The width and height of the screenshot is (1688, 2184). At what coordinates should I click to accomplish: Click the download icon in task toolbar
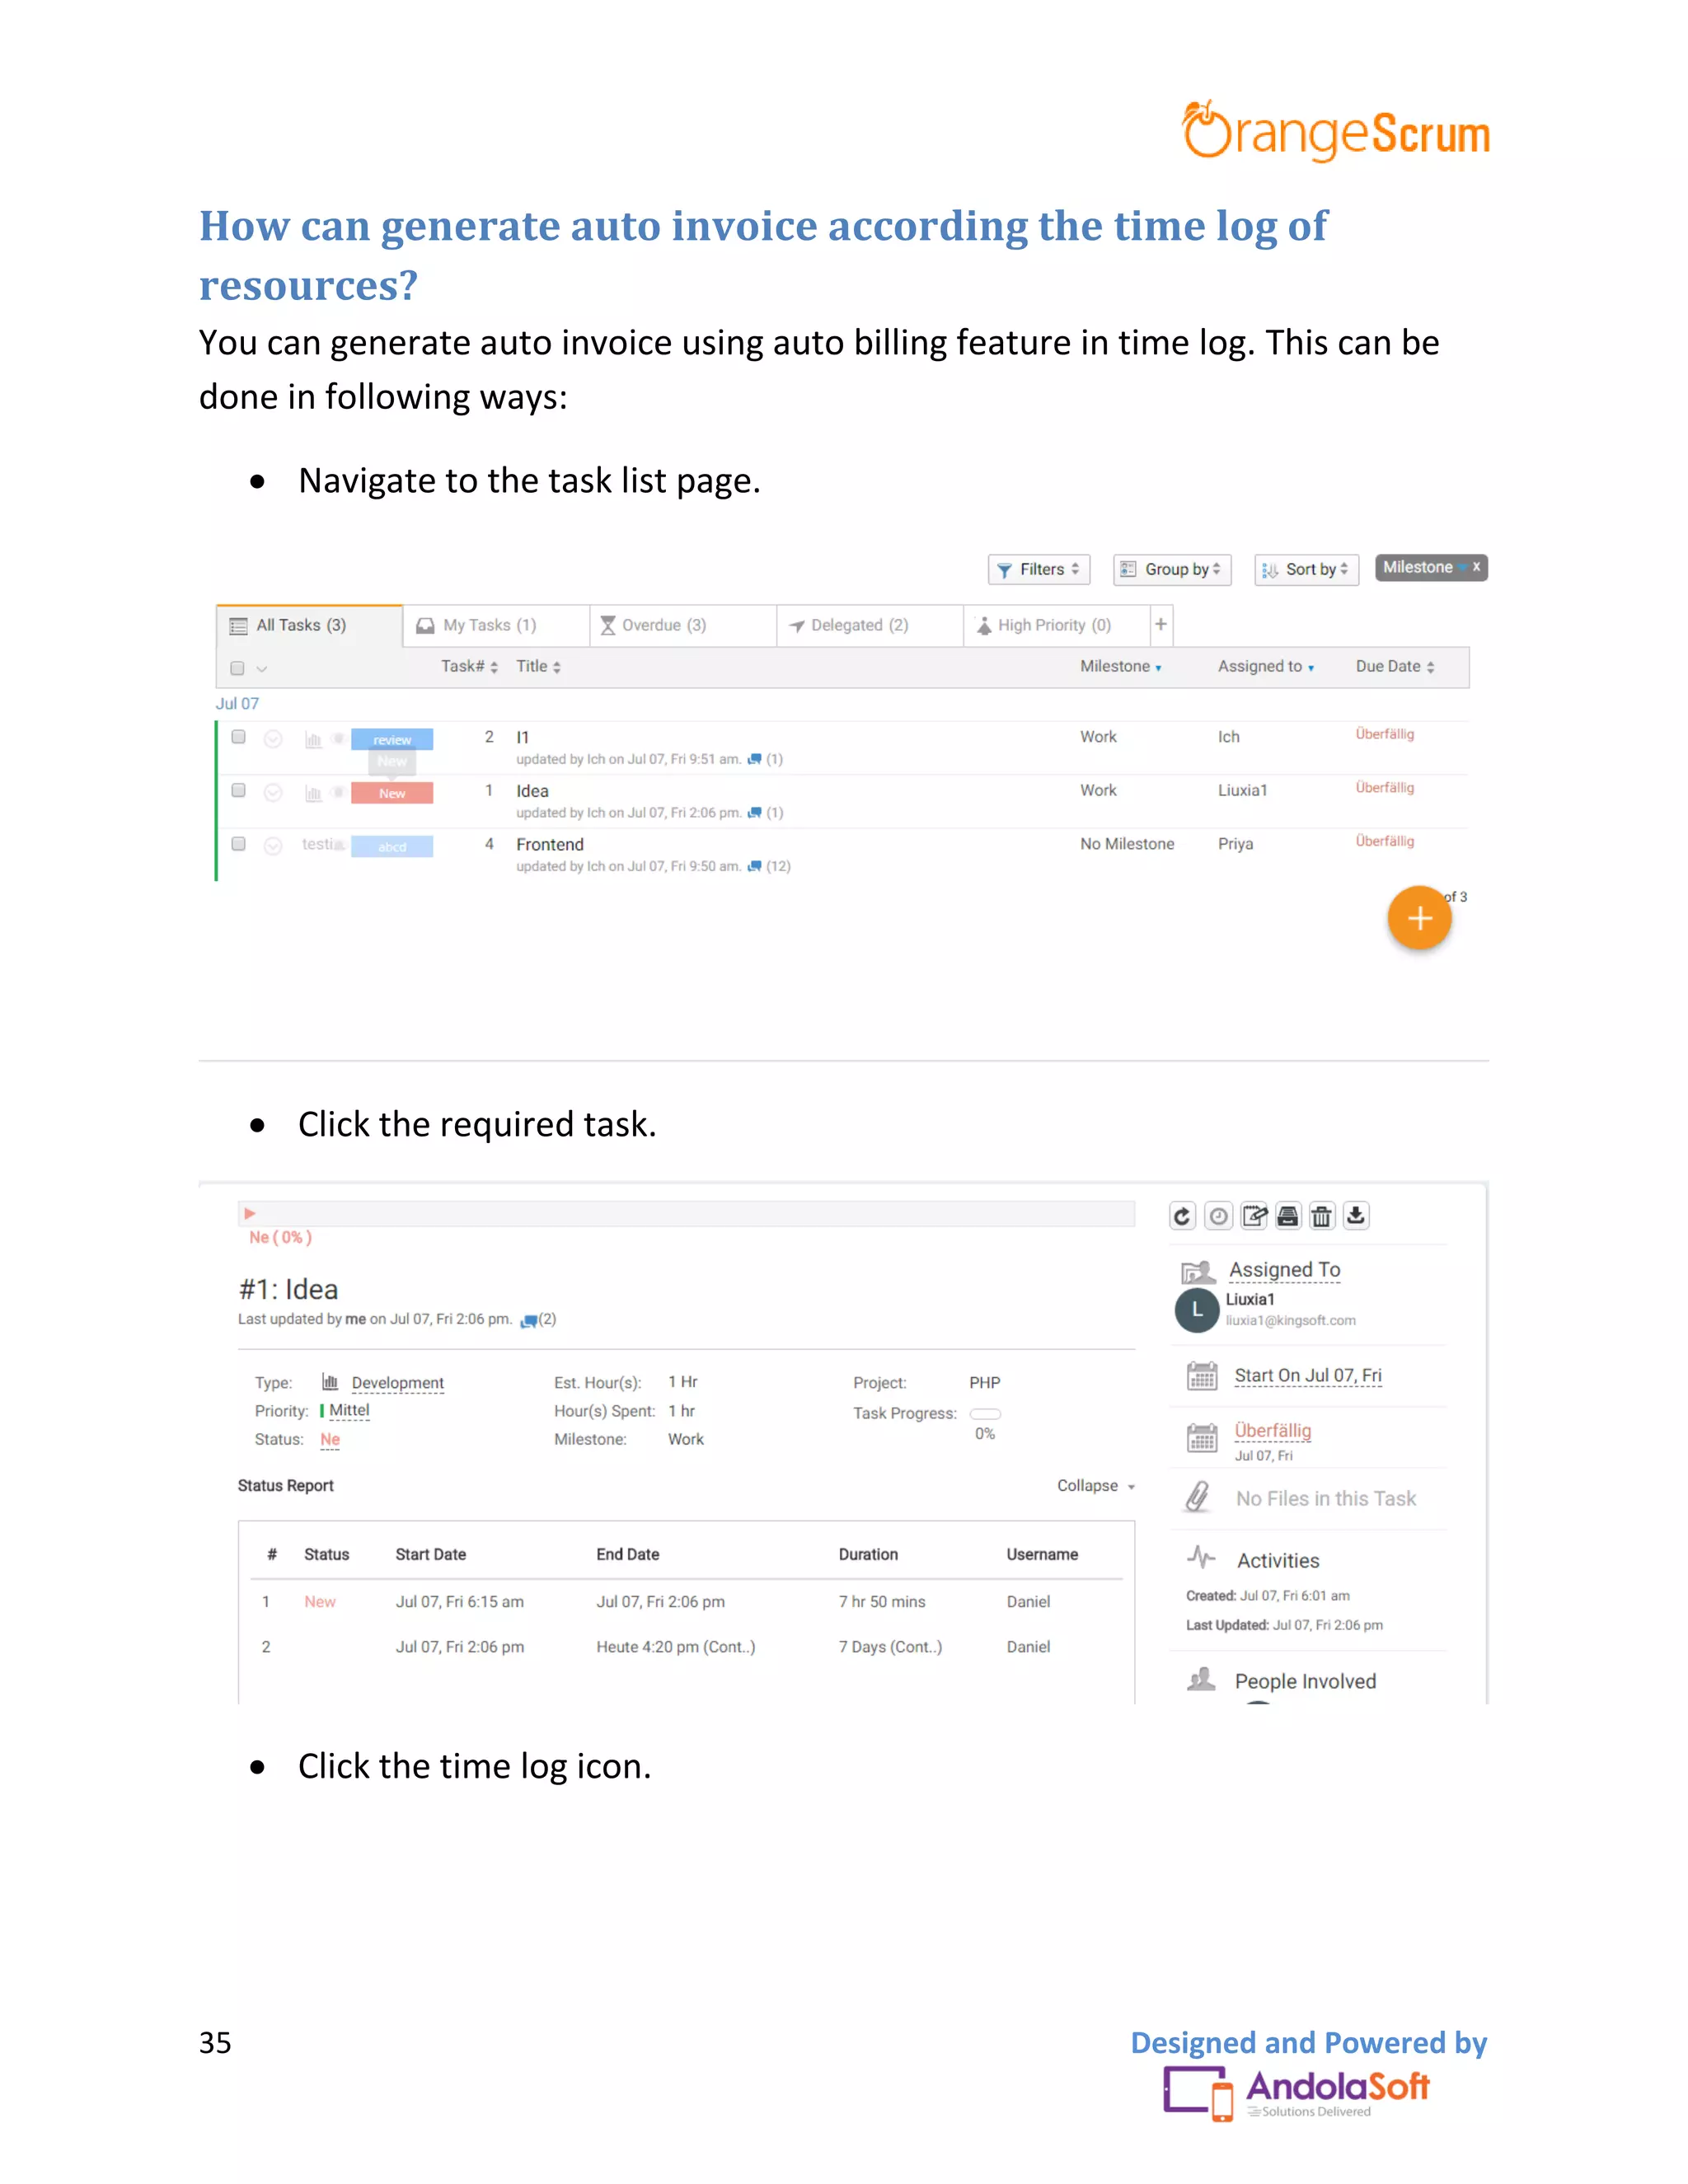(1356, 1216)
